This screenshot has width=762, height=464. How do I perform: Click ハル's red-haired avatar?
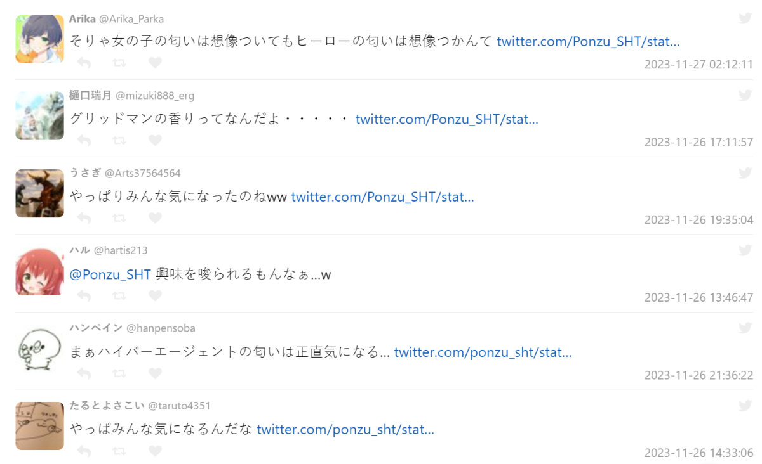39,272
